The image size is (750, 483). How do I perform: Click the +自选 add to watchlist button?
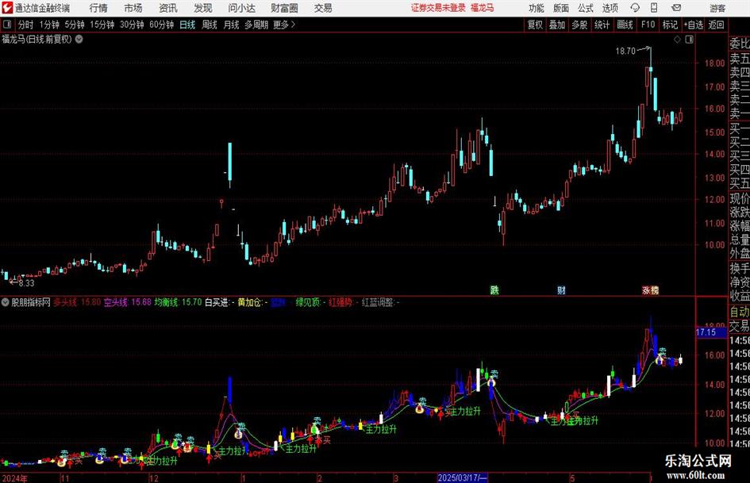[694, 25]
